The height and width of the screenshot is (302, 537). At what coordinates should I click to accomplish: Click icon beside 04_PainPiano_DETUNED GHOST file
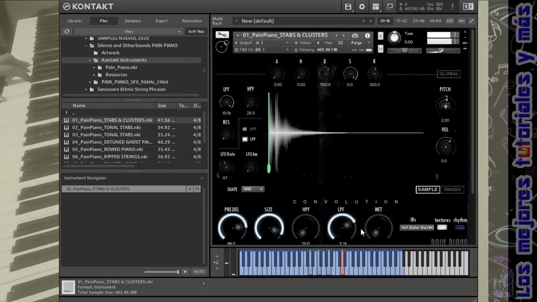[x=66, y=142]
